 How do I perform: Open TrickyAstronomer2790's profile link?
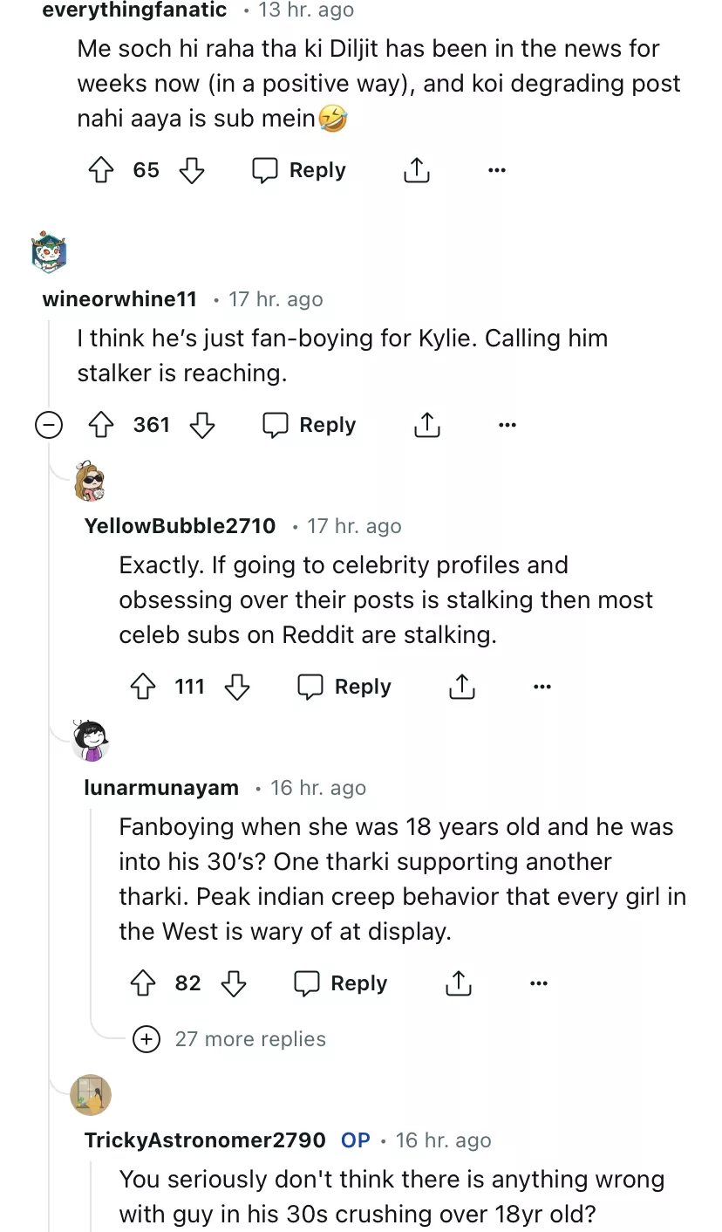[205, 1140]
